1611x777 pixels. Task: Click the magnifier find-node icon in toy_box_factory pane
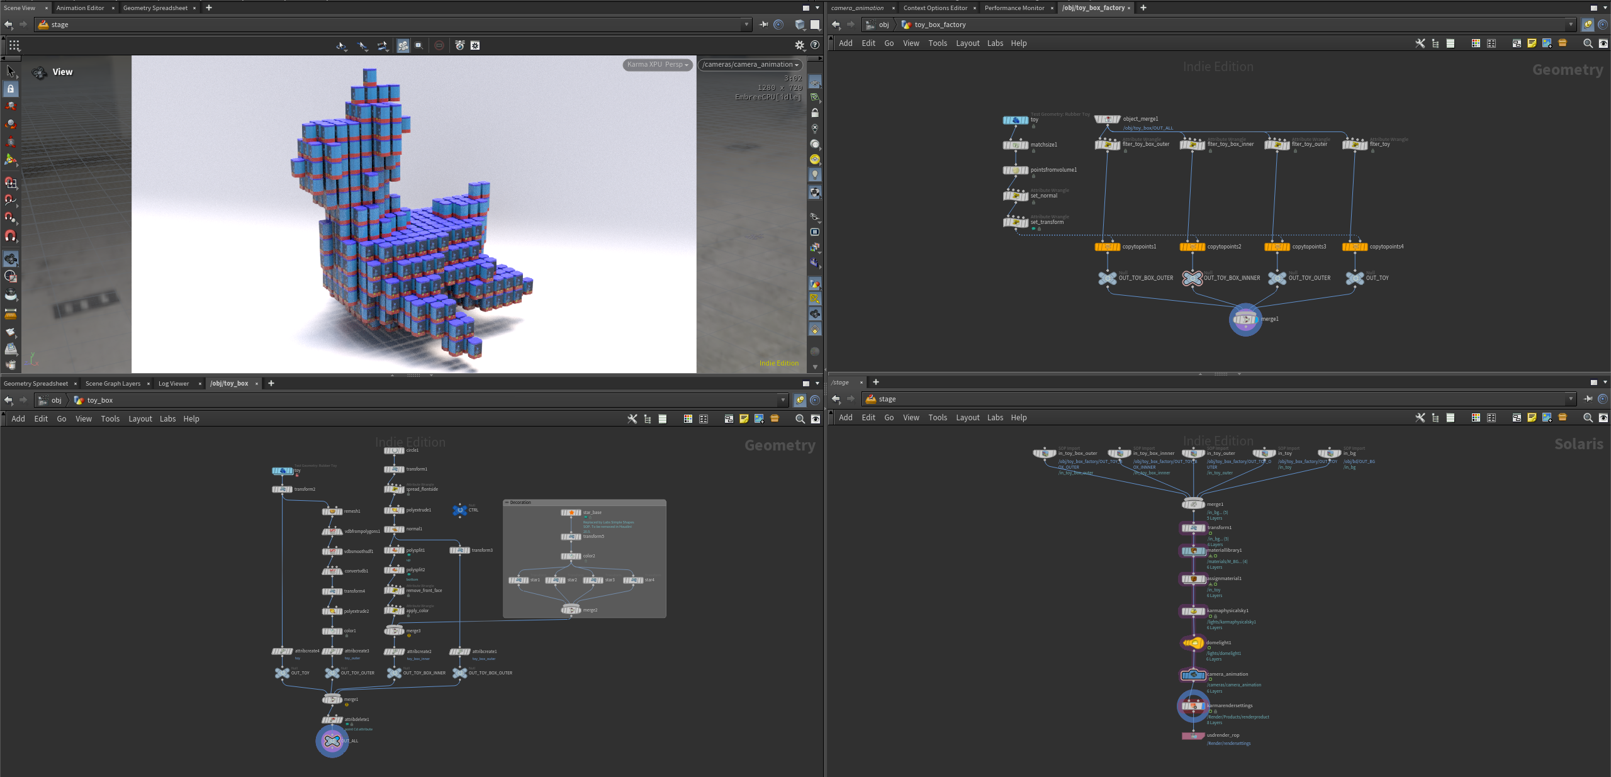pyautogui.click(x=1587, y=43)
